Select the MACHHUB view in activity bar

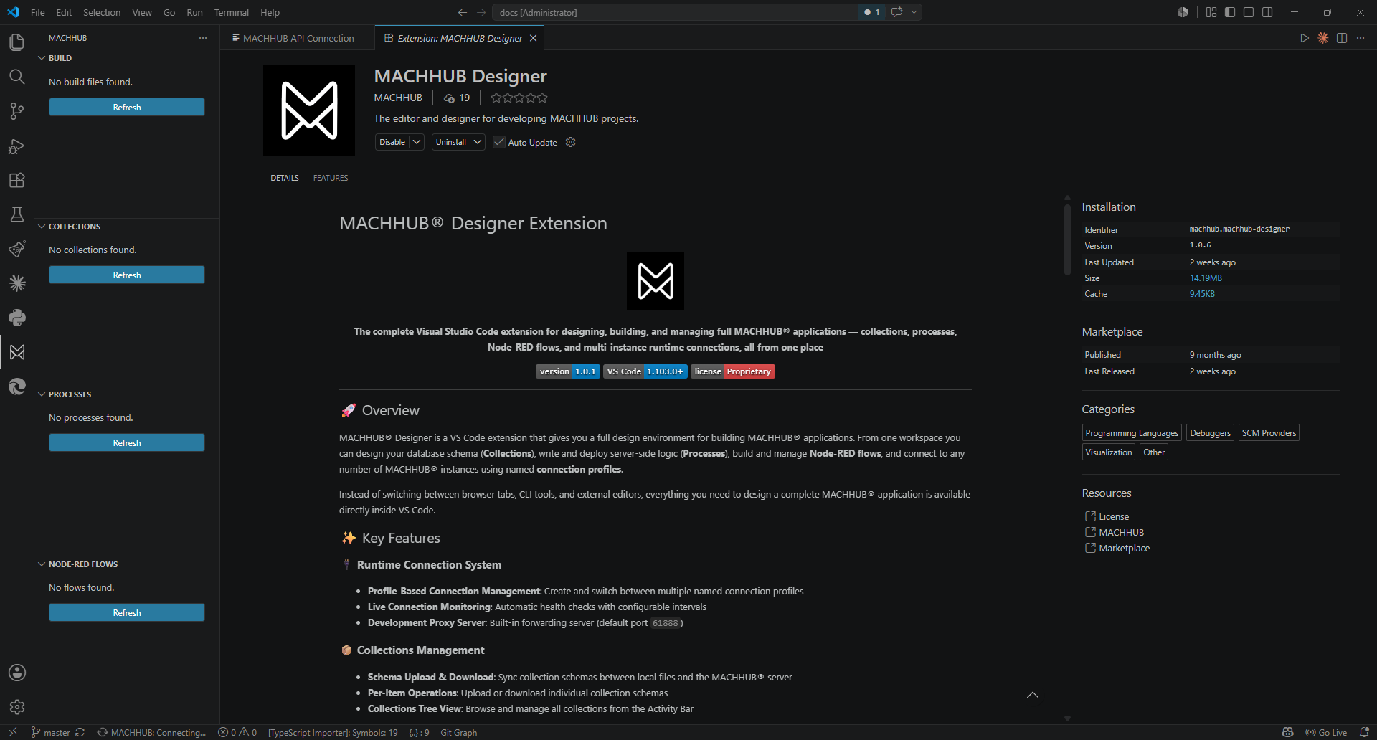[16, 352]
